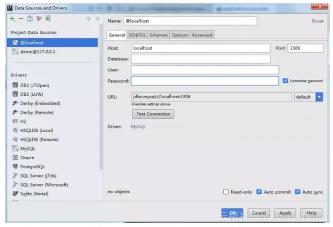Viewport: 333px width, 227px height.
Task: Click the forward navigation arrow icon
Action: click(97, 19)
